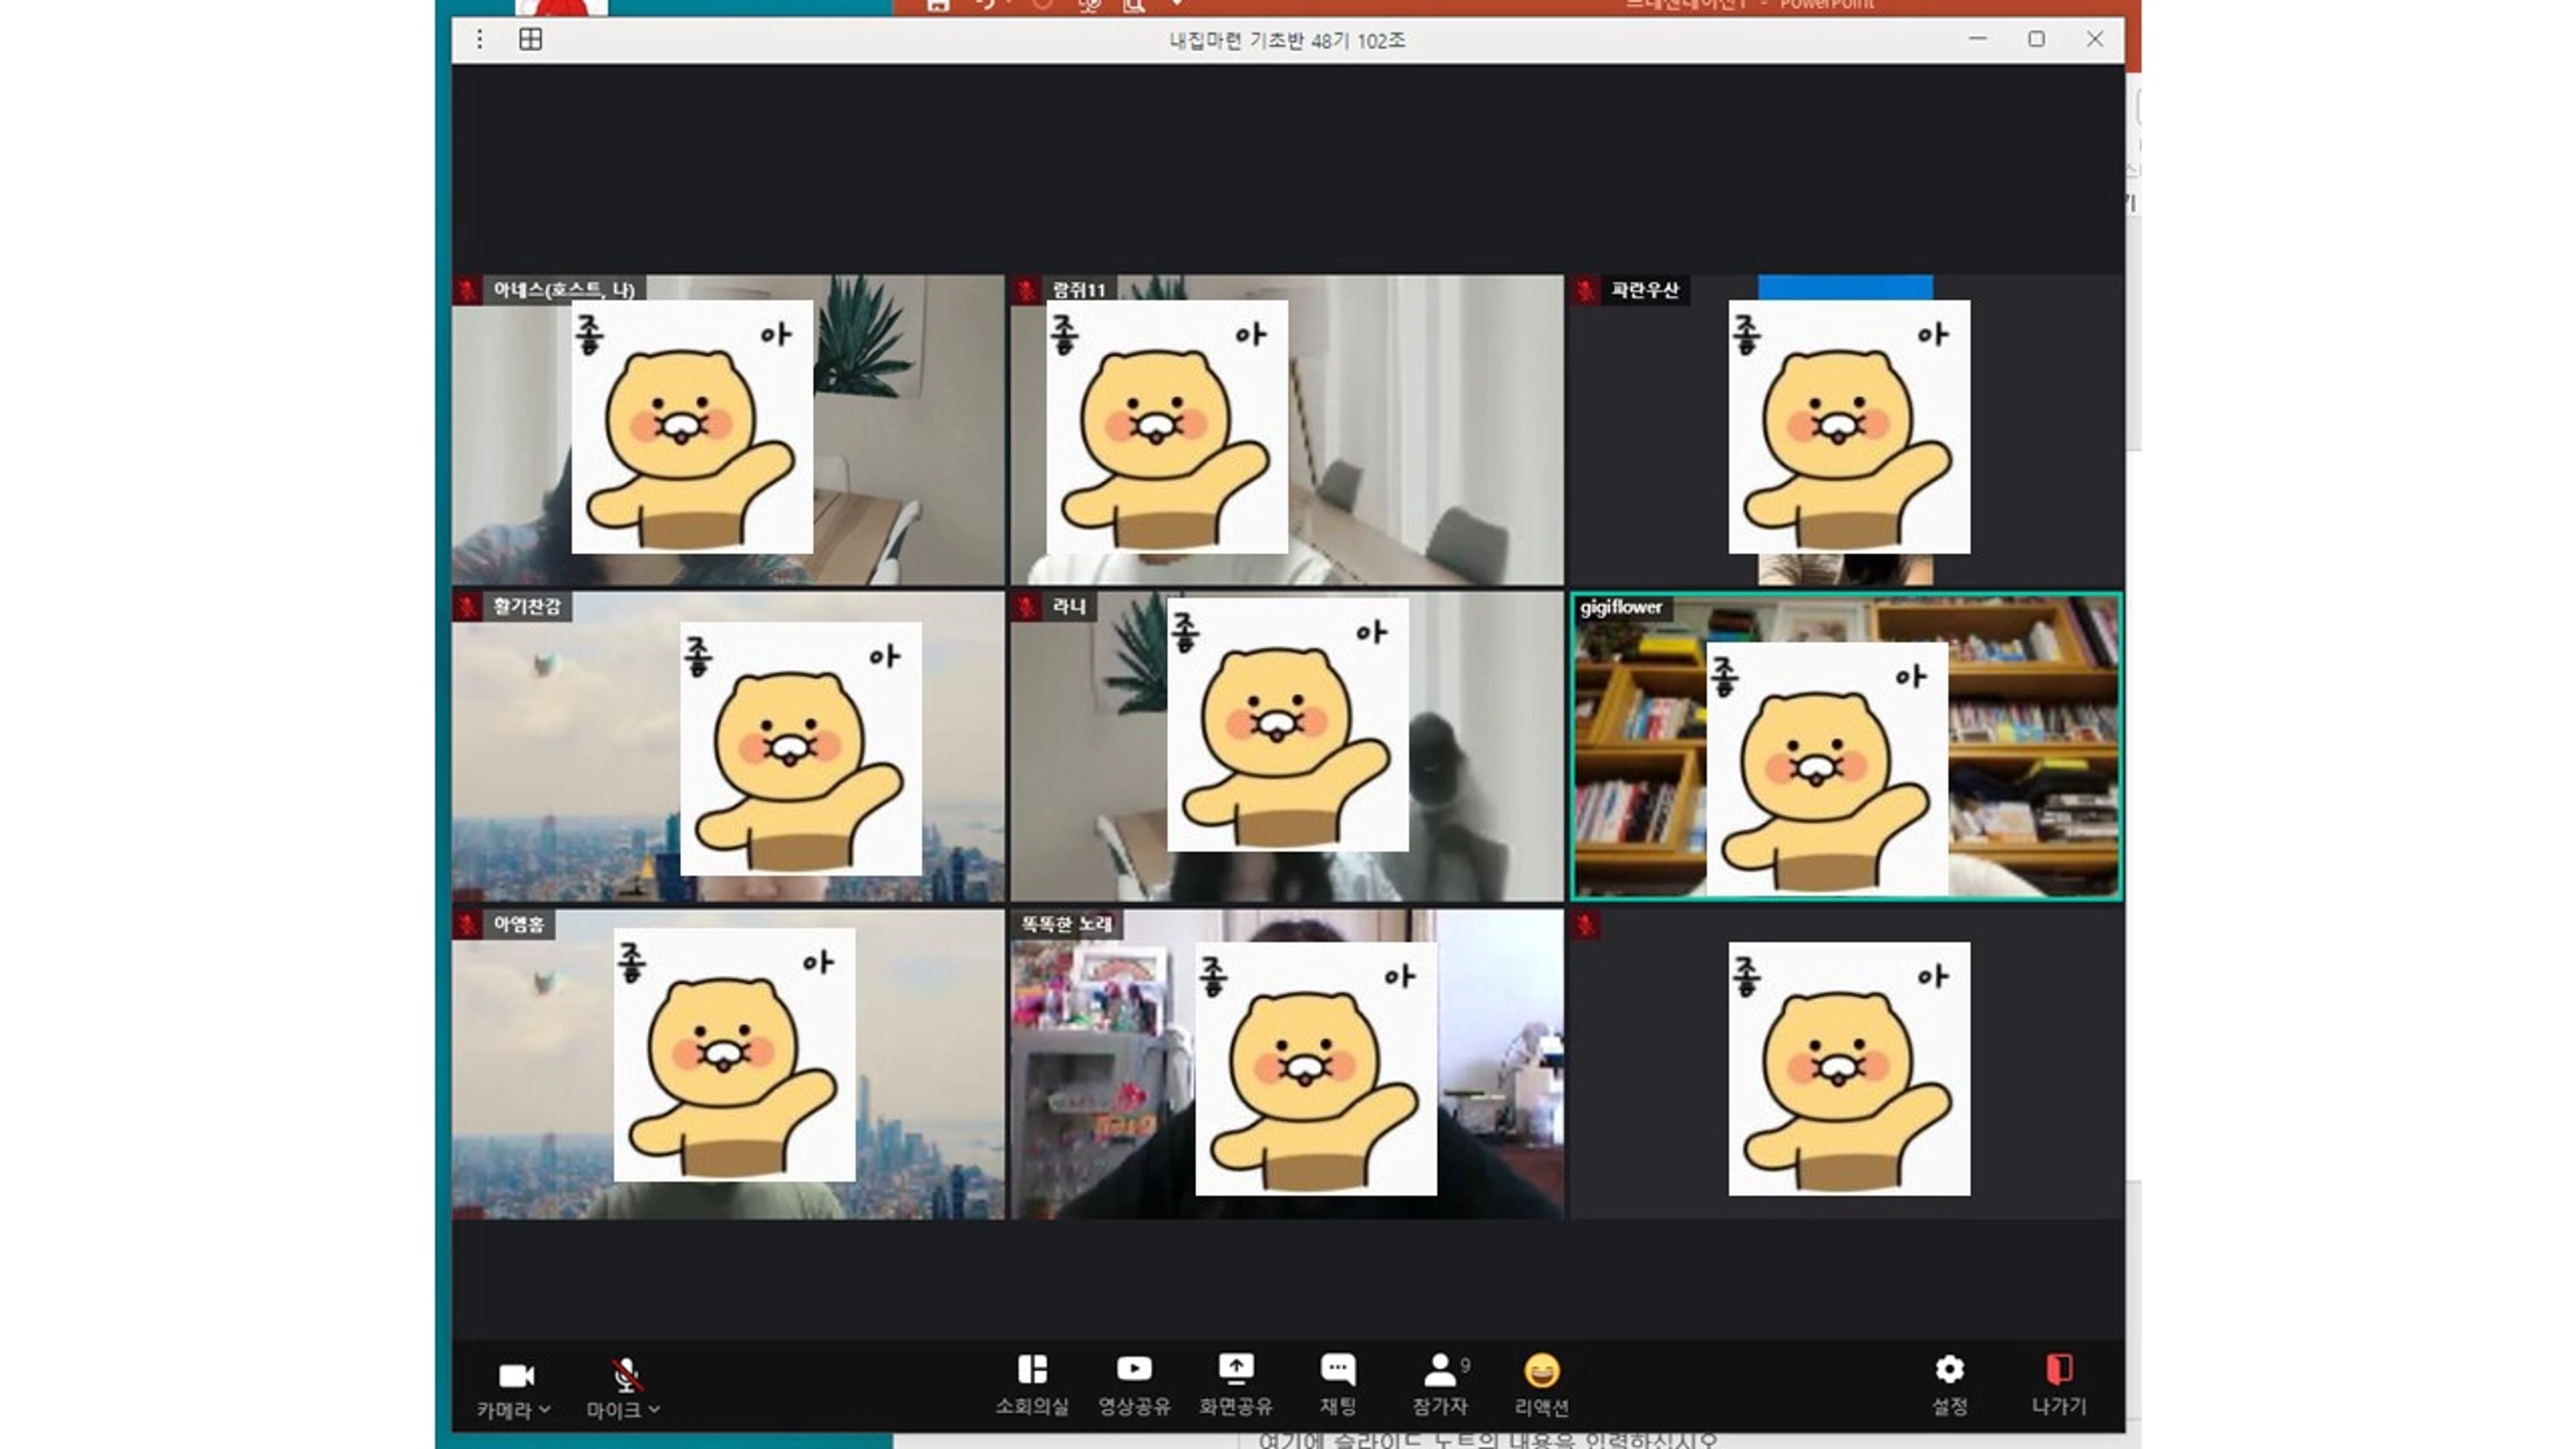
Task: Start 화면공유 screen sharing
Action: (1236, 1385)
